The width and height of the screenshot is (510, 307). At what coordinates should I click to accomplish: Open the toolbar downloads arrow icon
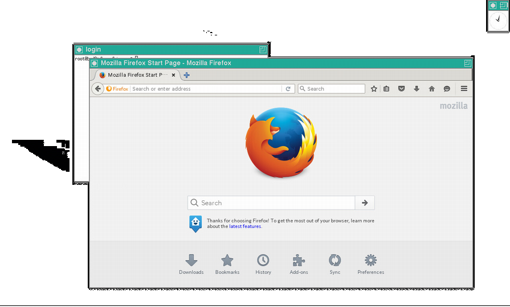[417, 88]
